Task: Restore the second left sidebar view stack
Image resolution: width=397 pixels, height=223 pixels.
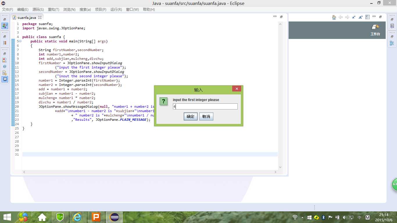Action: click(x=5, y=37)
